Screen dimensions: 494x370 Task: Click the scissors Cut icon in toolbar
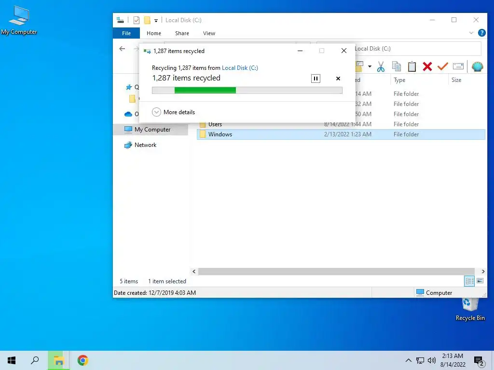(x=381, y=66)
